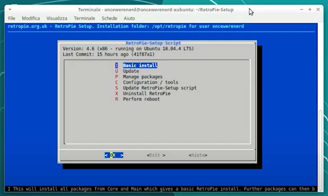The width and height of the screenshot is (328, 196).
Task: Click the 'P' shortcut letter
Action: point(117,77)
